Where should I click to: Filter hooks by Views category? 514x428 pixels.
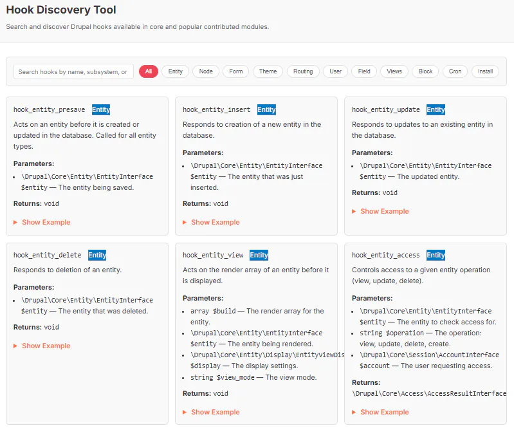[x=394, y=71]
